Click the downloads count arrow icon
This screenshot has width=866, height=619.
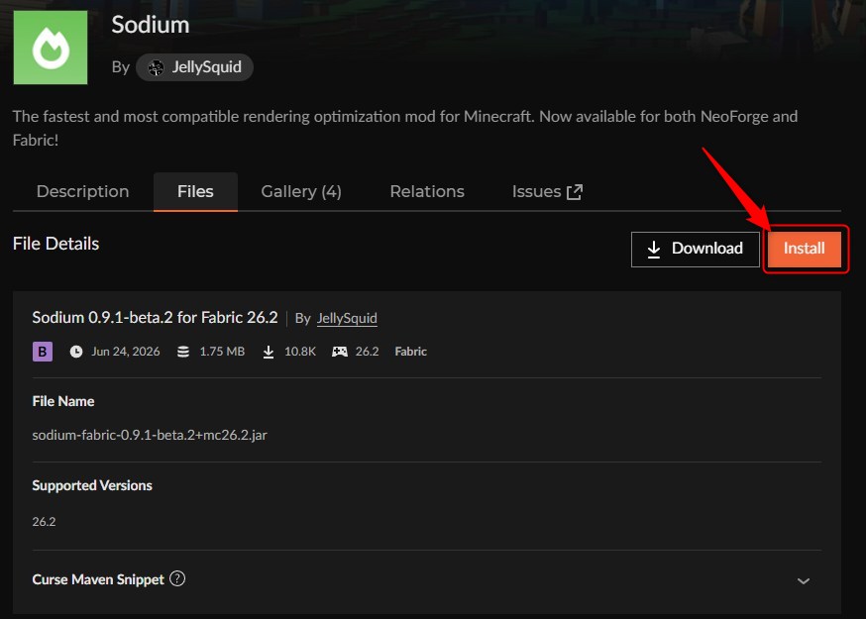pyautogui.click(x=269, y=352)
